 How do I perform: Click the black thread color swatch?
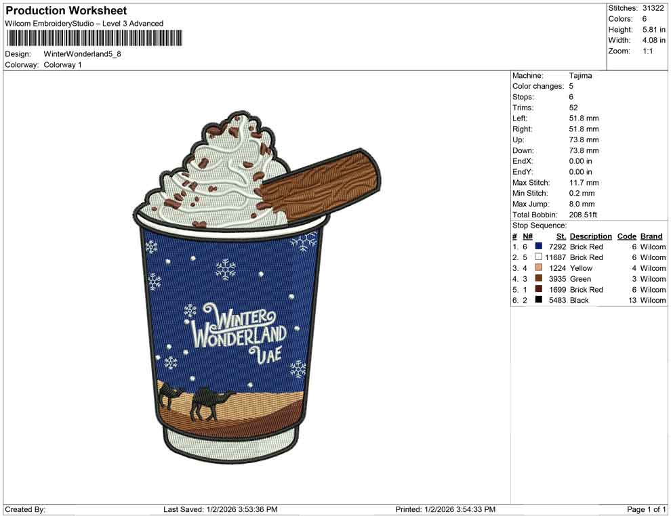coord(538,300)
